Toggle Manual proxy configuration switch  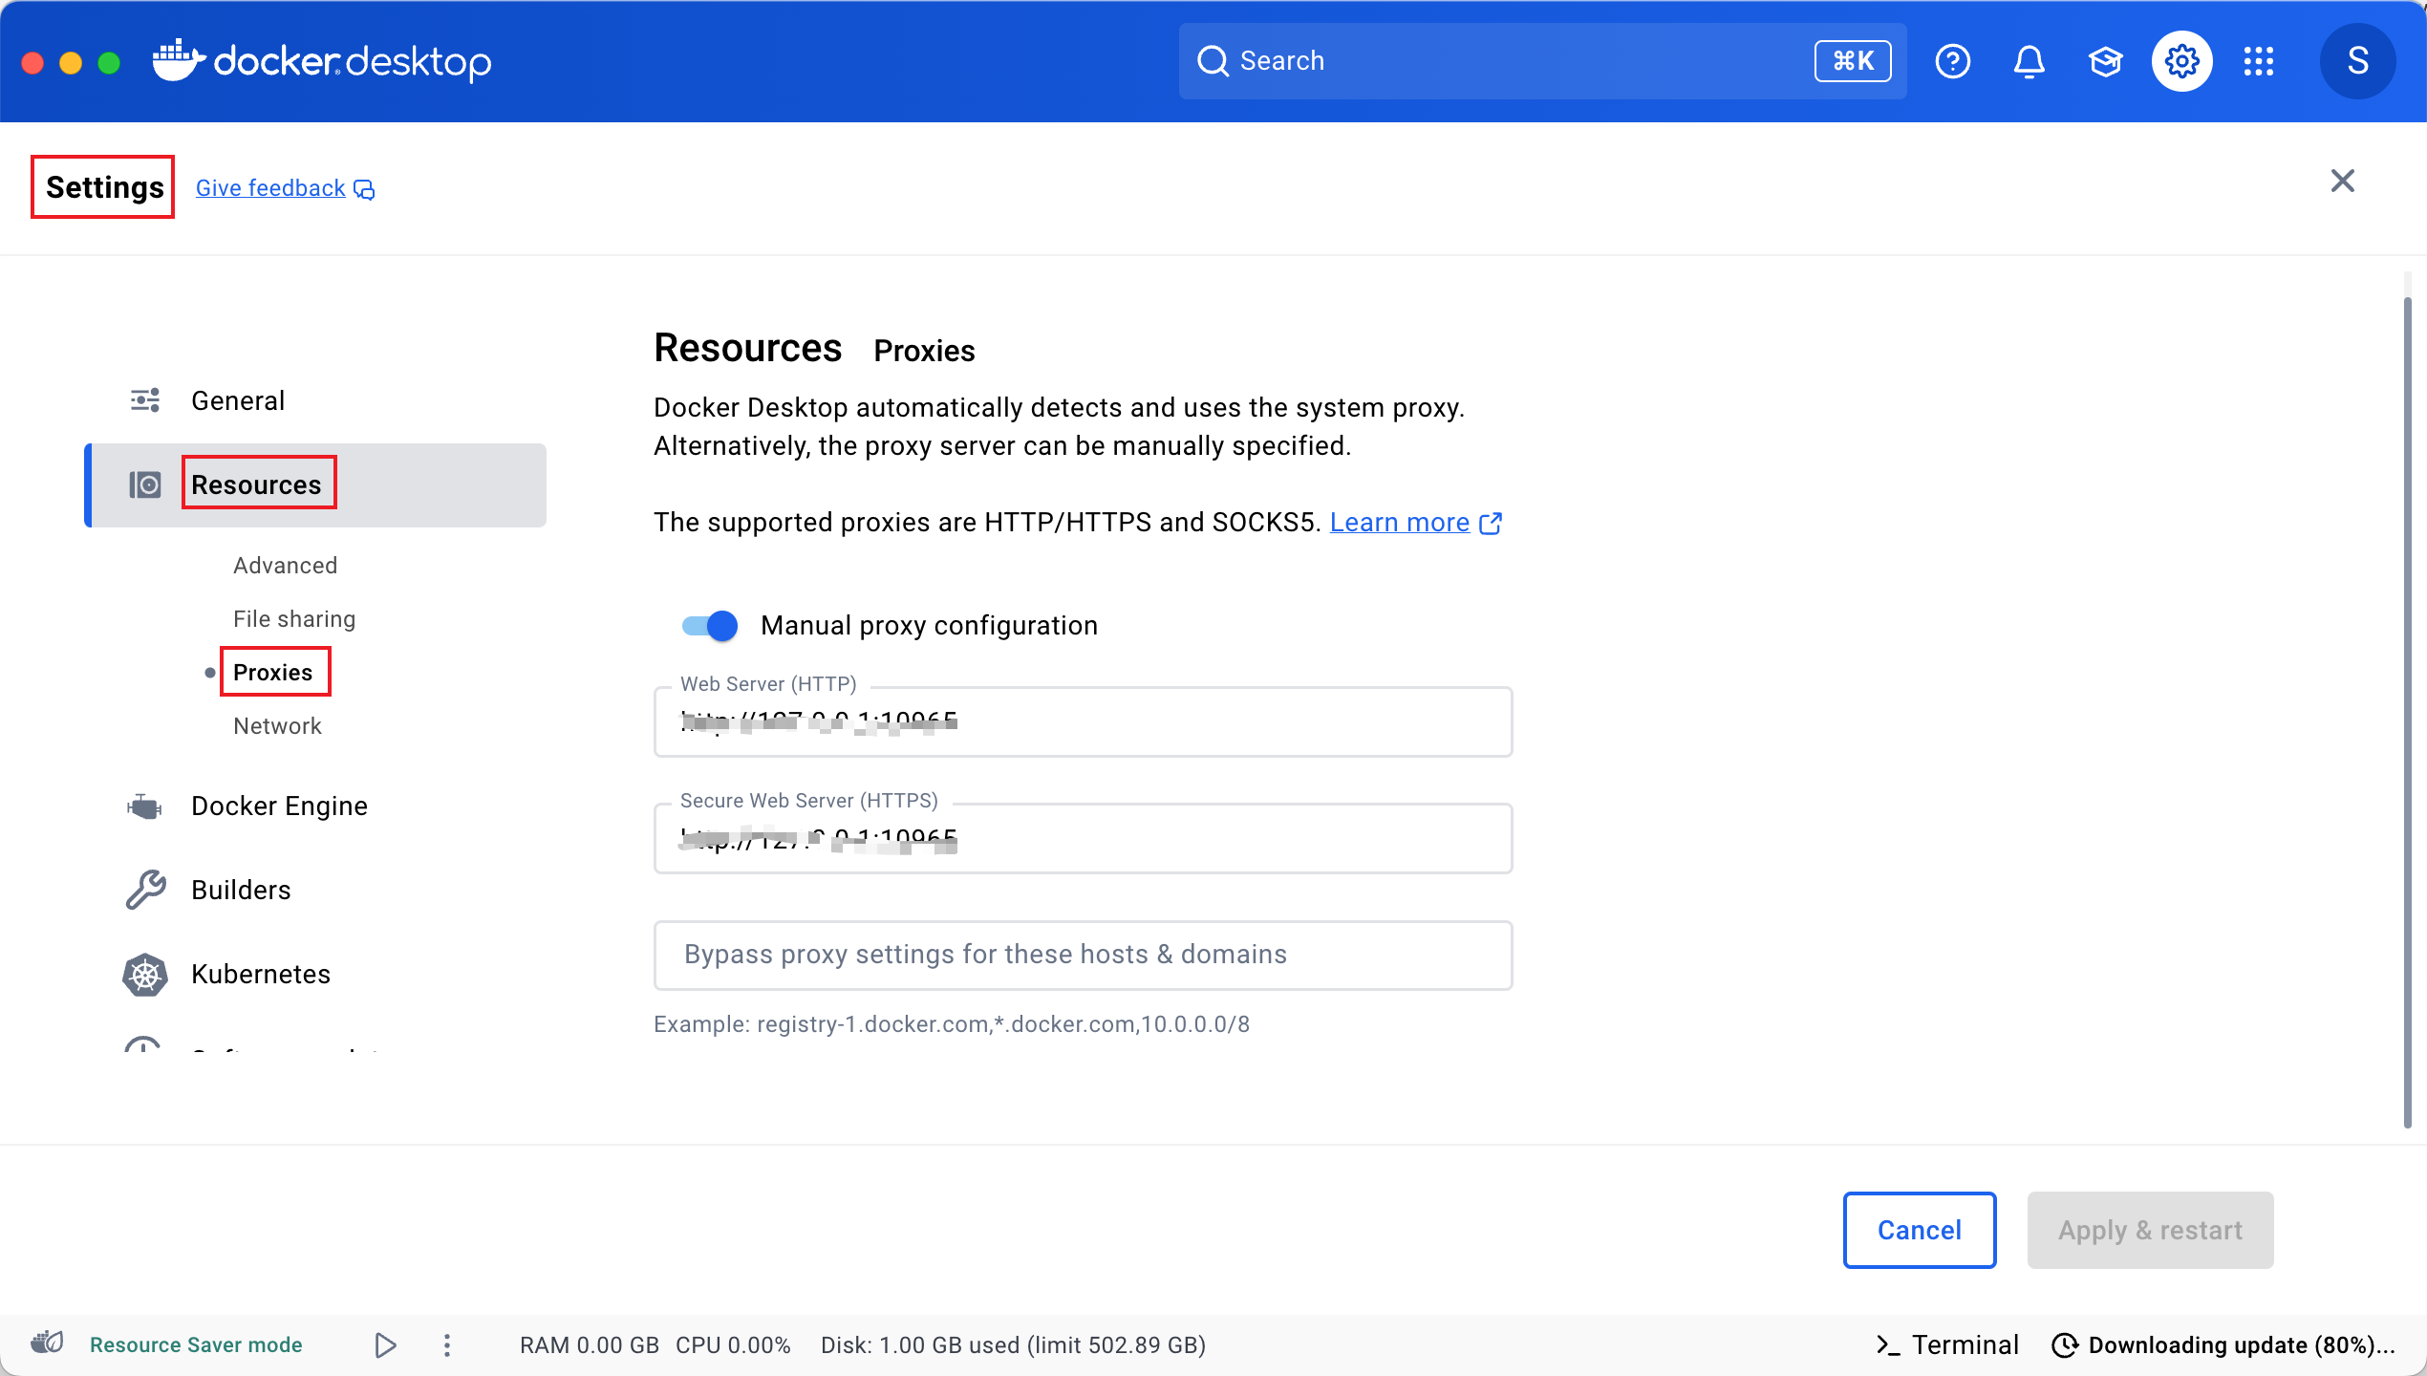pos(710,626)
